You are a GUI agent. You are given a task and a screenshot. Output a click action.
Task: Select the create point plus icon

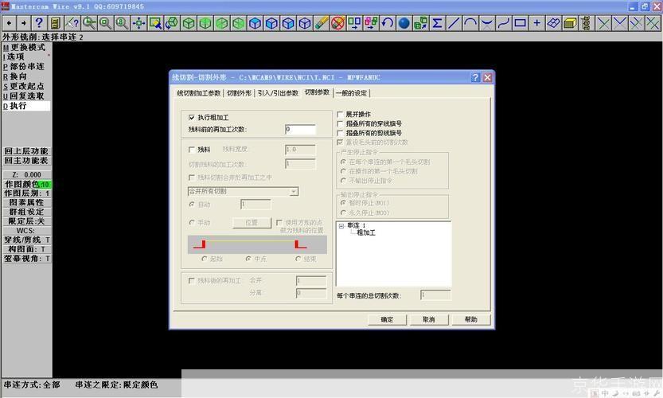tap(537, 23)
